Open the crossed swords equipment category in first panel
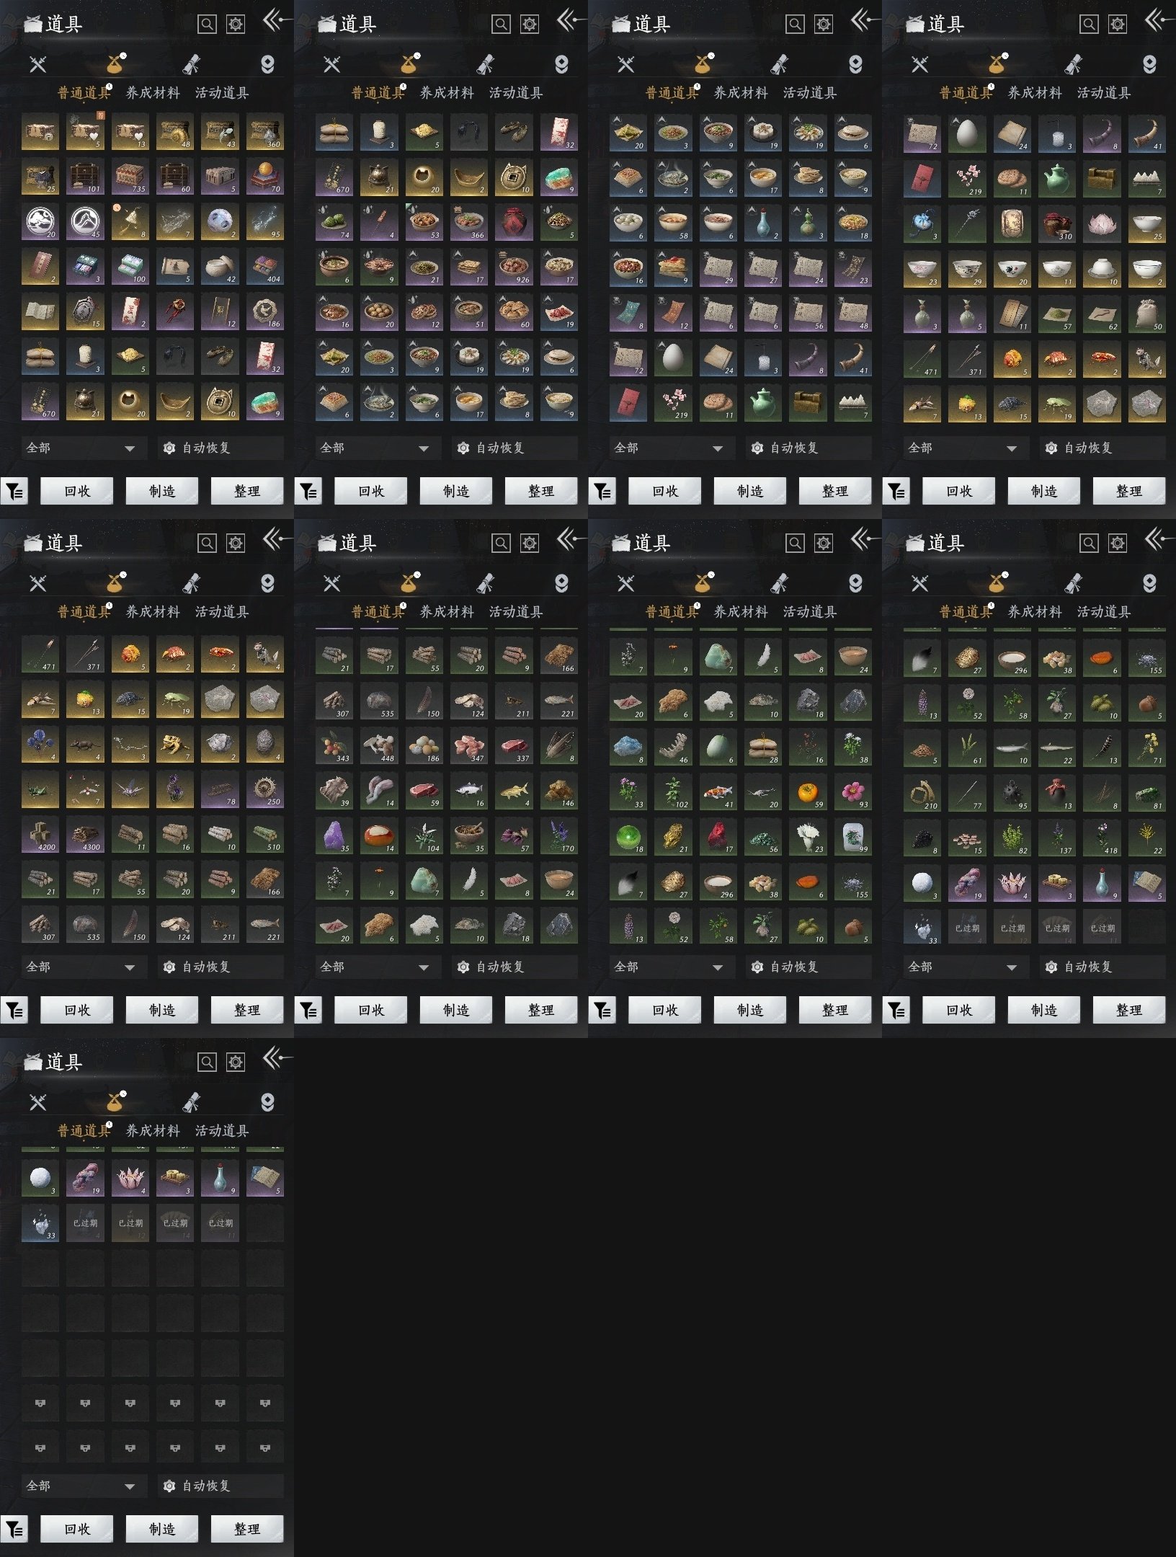This screenshot has height=1557, width=1176. (38, 65)
